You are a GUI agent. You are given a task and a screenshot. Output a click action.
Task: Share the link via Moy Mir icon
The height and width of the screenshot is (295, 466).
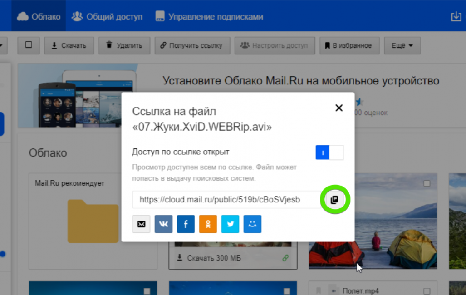[x=252, y=224]
